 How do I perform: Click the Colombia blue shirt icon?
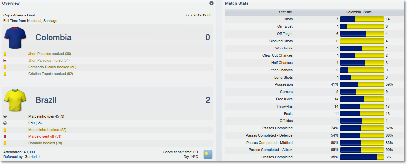(x=15, y=37)
